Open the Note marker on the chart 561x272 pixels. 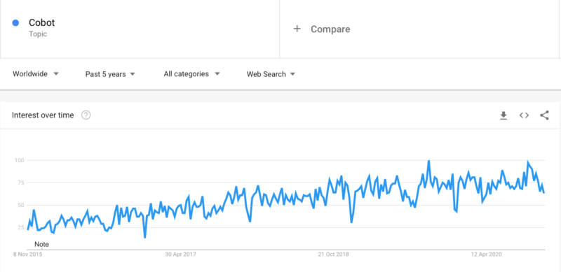(x=41, y=245)
